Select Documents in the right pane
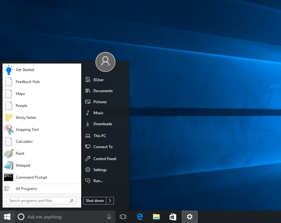This screenshot has width=281, height=223. [103, 91]
